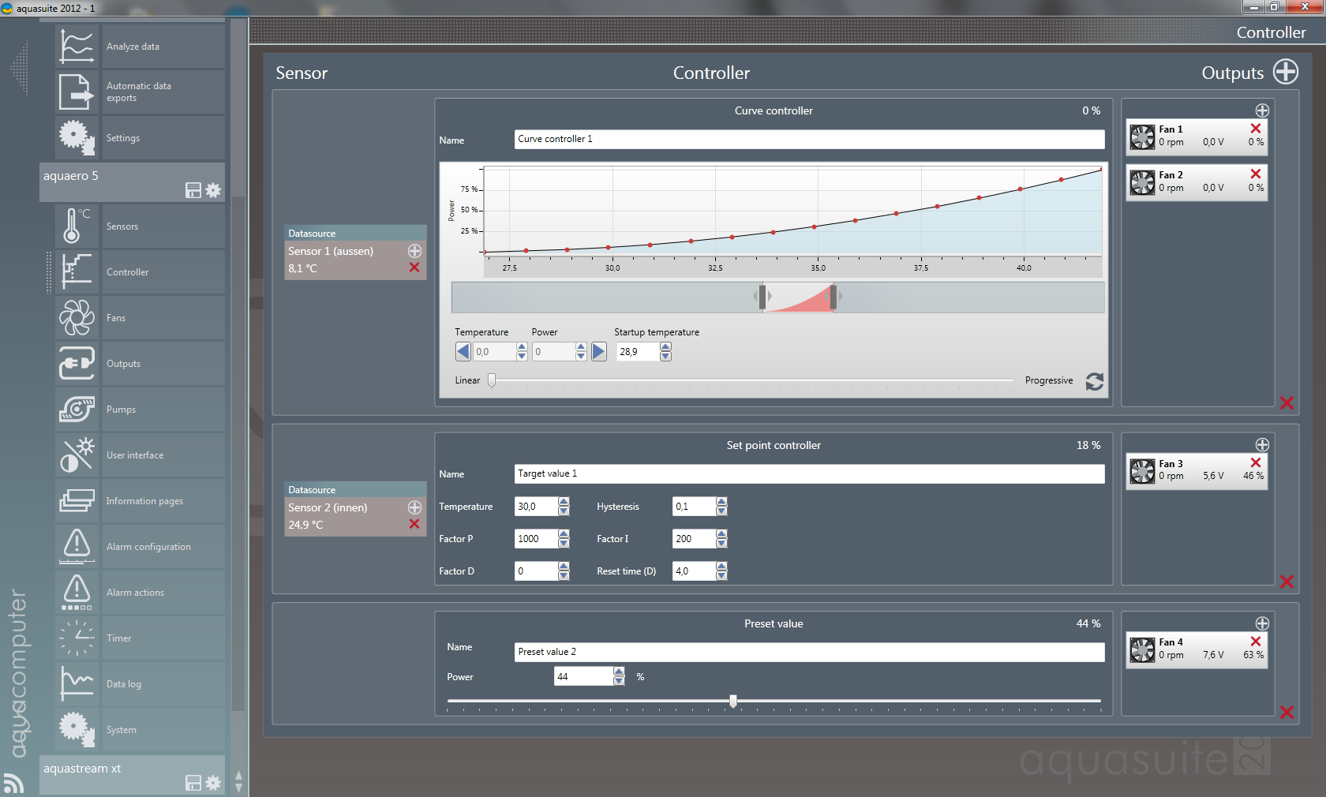The image size is (1326, 797).
Task: Edit the Target value 1 name field
Action: (x=809, y=473)
